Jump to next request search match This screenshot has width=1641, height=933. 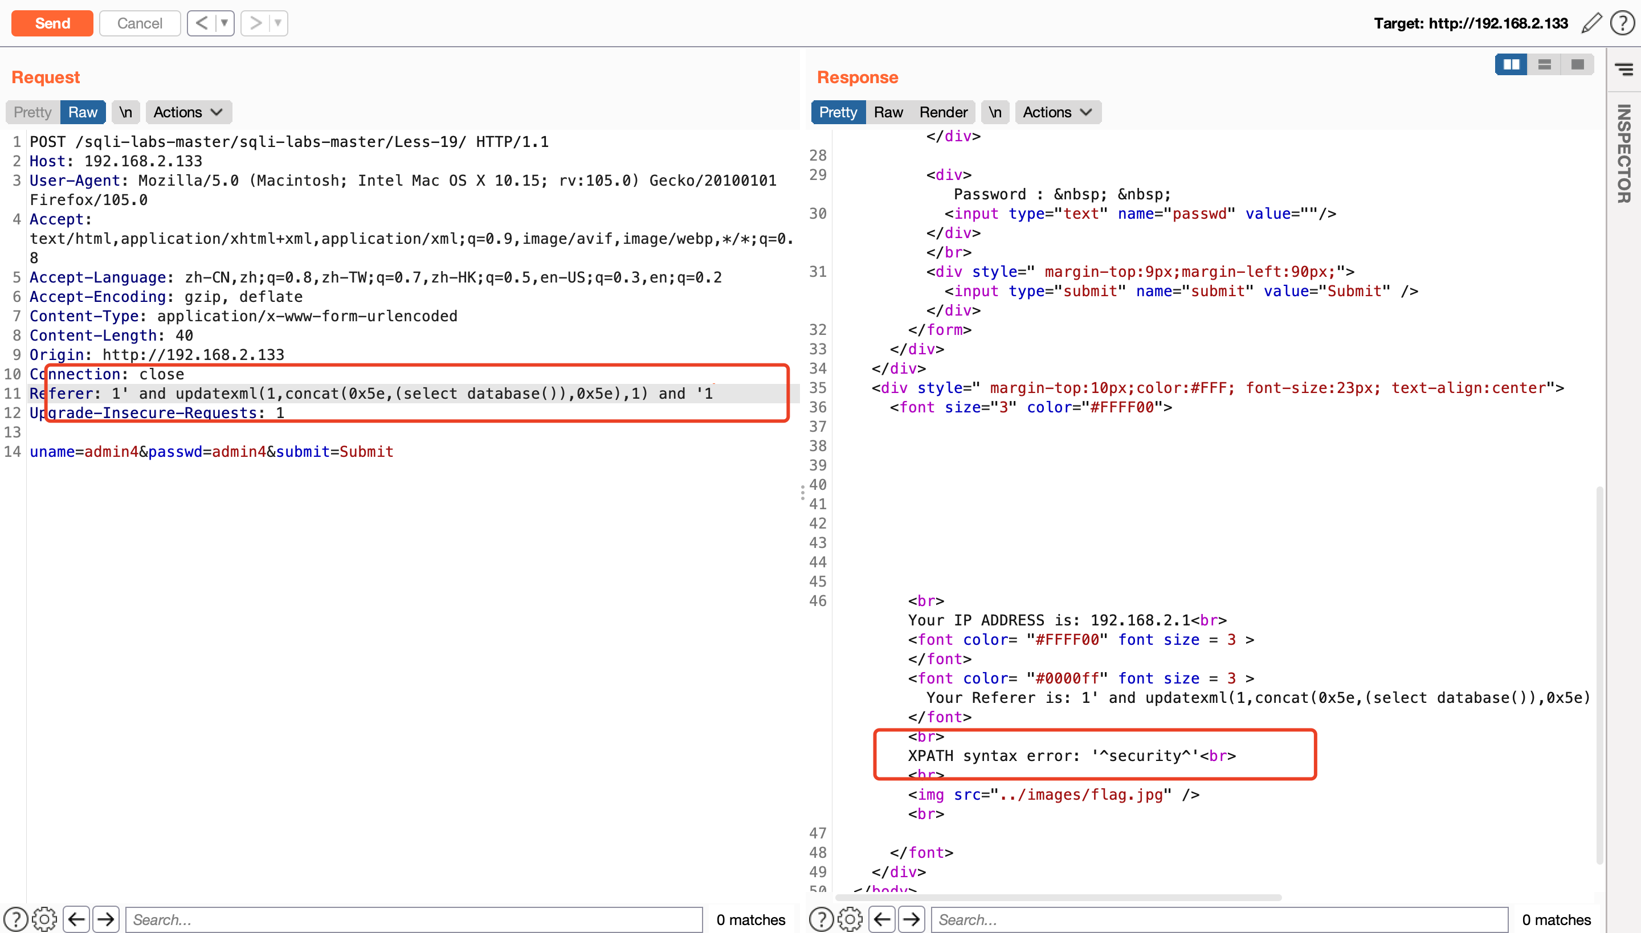(106, 919)
